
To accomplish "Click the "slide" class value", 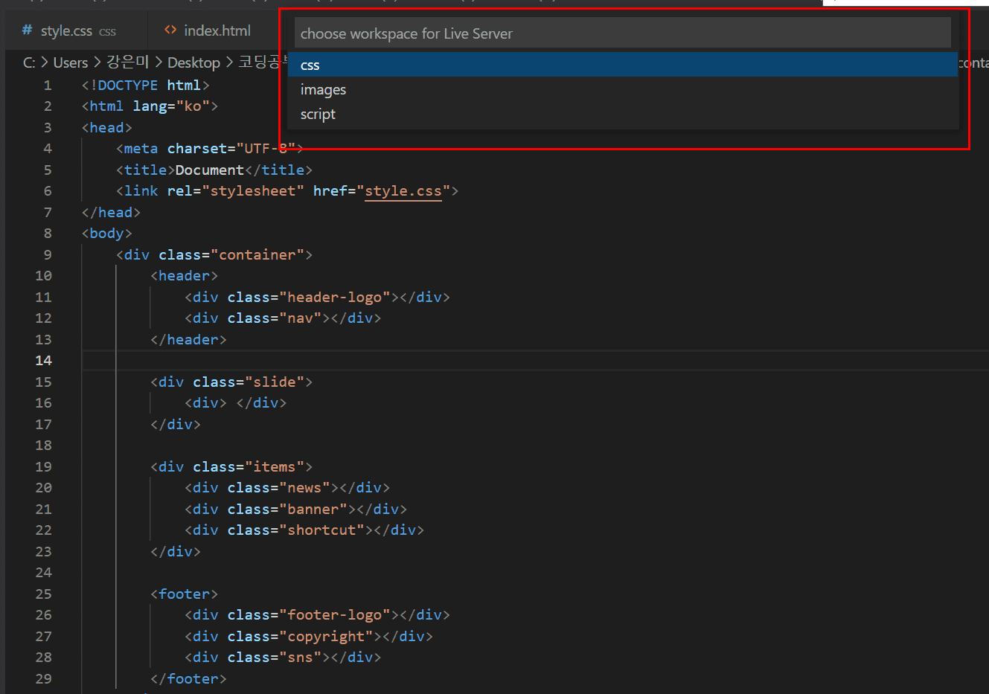I will point(275,382).
